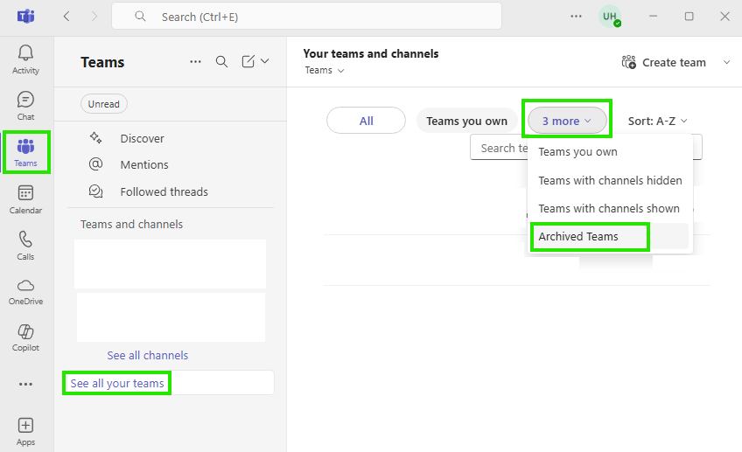Open the Apps plus icon
Image resolution: width=742 pixels, height=452 pixels.
point(25,426)
